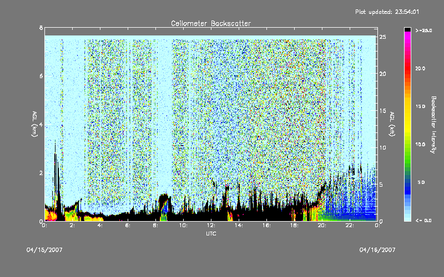Click the '10' tick on the kft axis
Image resolution: width=444 pixels, height=277 pixels.
(x=383, y=147)
